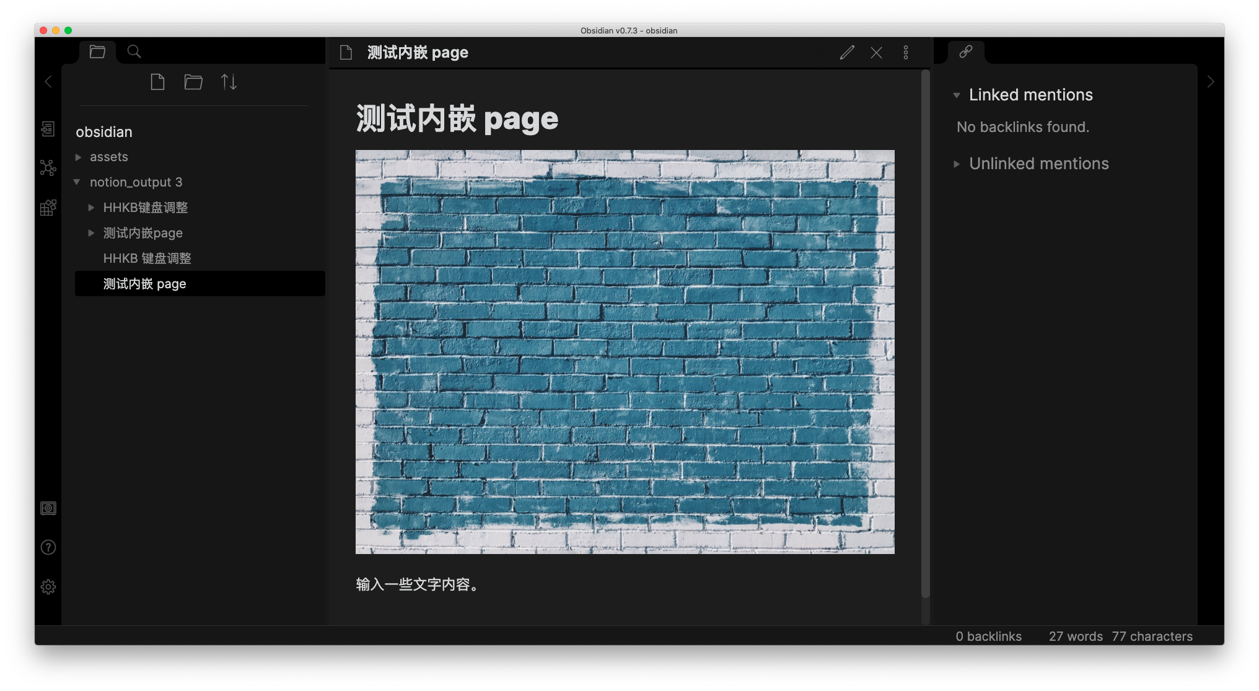
Task: Click the New folder icon
Action: pos(193,82)
